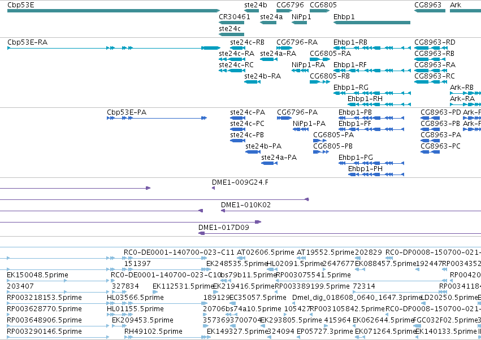
Task: Click the ste24a gene label
Action: (271, 17)
